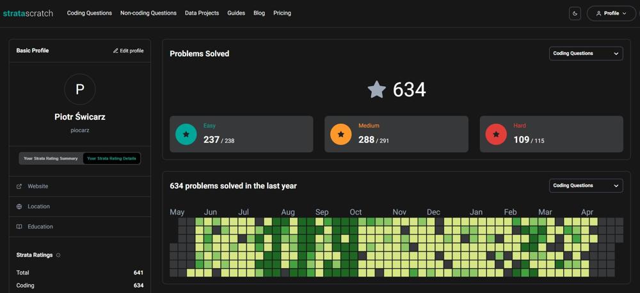Click the Education book icon
The image size is (640, 293).
pos(19,227)
